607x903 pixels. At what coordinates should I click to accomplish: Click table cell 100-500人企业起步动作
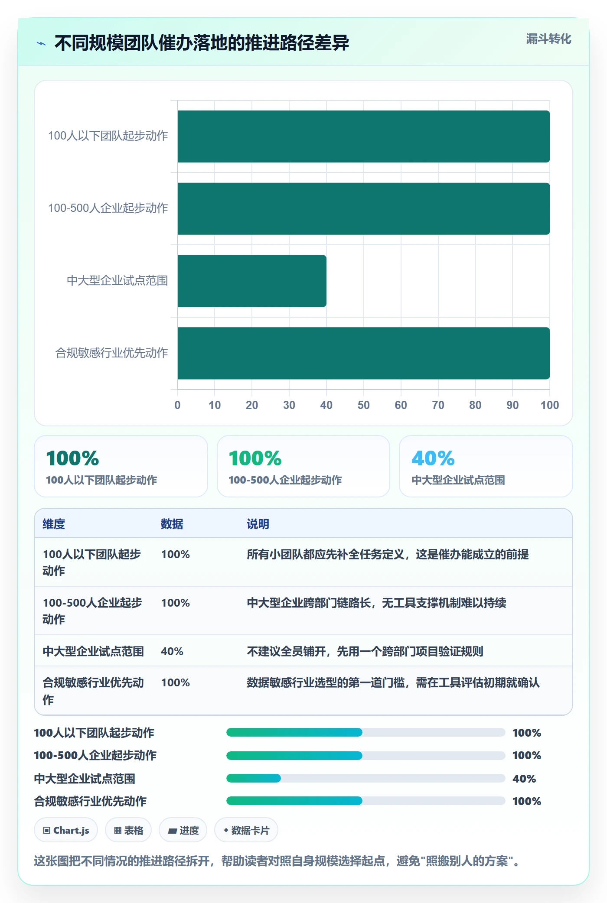pos(92,611)
